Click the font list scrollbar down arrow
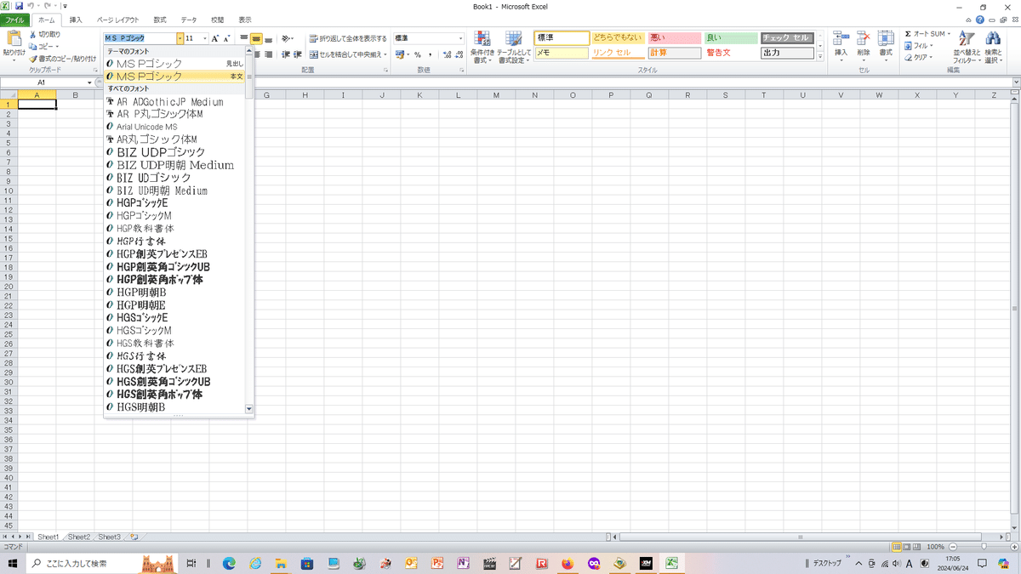This screenshot has height=574, width=1021. (249, 409)
